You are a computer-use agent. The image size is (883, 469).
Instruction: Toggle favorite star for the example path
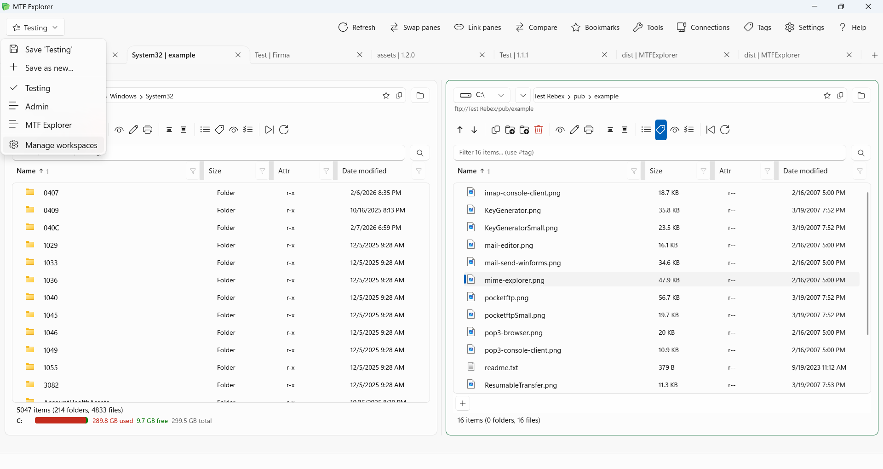[x=827, y=96]
